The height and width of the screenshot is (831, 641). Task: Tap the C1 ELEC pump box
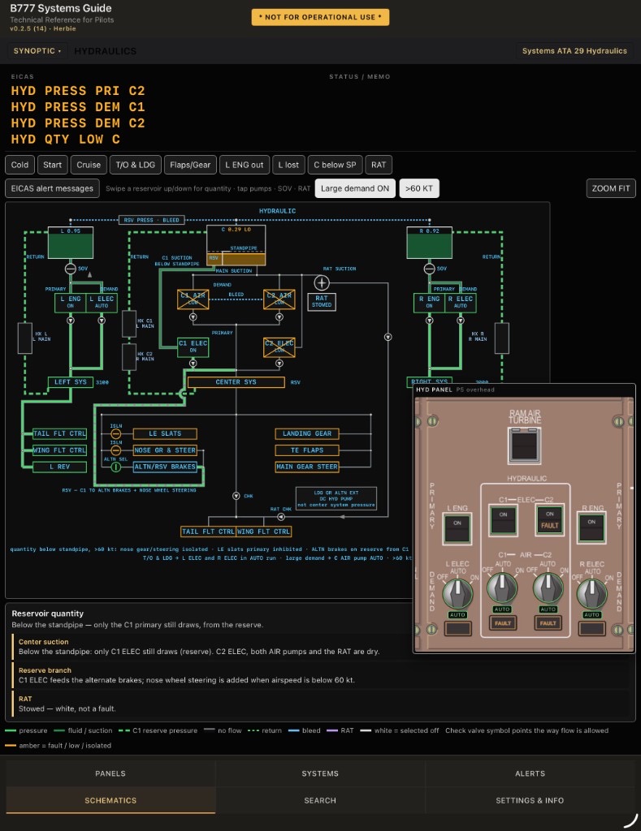193,347
